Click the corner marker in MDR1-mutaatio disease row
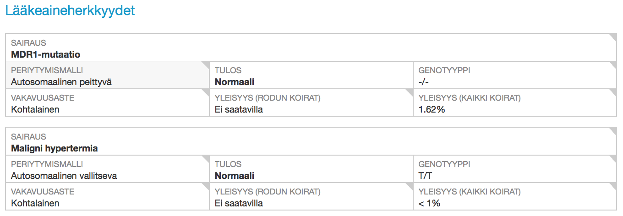This screenshot has width=623, height=216. click(x=613, y=37)
